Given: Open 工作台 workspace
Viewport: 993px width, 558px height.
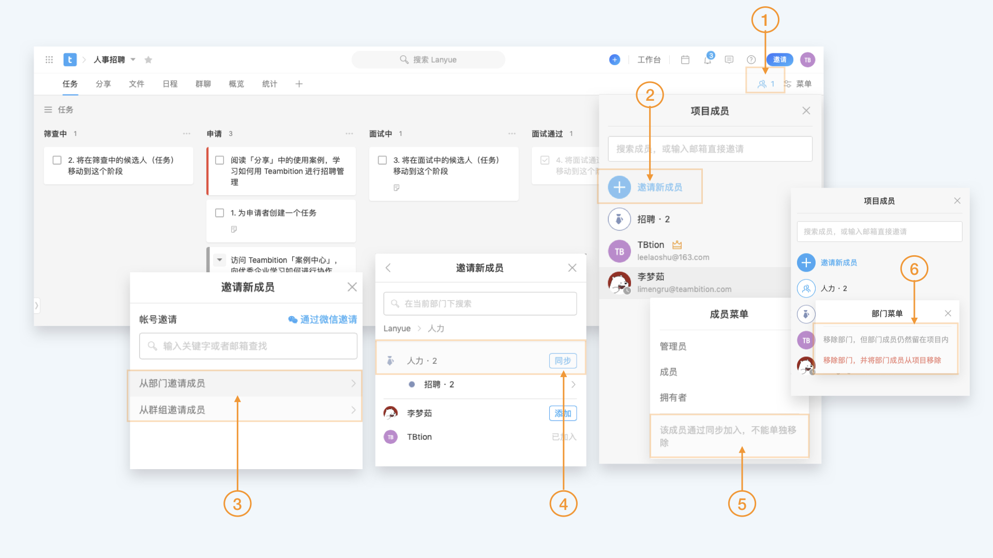Looking at the screenshot, I should [x=649, y=60].
